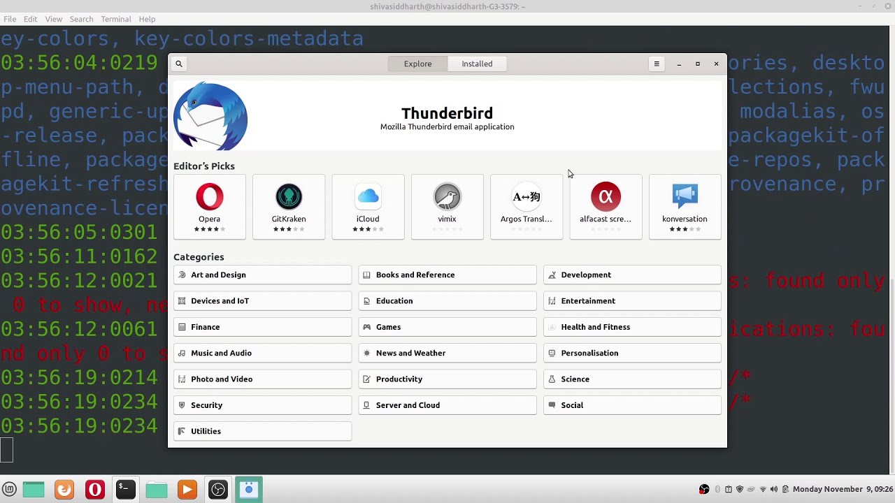Open the Entertainment category
This screenshot has height=503, width=895.
tap(632, 301)
